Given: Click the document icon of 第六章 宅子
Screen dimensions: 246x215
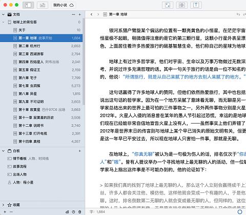Looking at the screenshot, I should [15, 78].
